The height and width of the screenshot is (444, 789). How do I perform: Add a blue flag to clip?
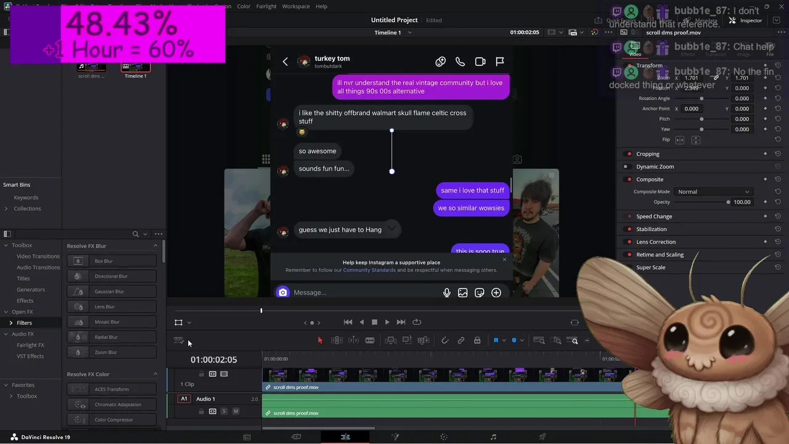pos(496,340)
